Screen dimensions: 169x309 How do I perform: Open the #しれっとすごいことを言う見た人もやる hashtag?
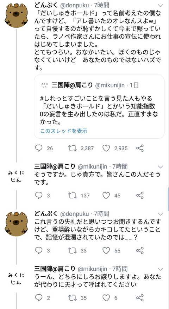coord(93,98)
